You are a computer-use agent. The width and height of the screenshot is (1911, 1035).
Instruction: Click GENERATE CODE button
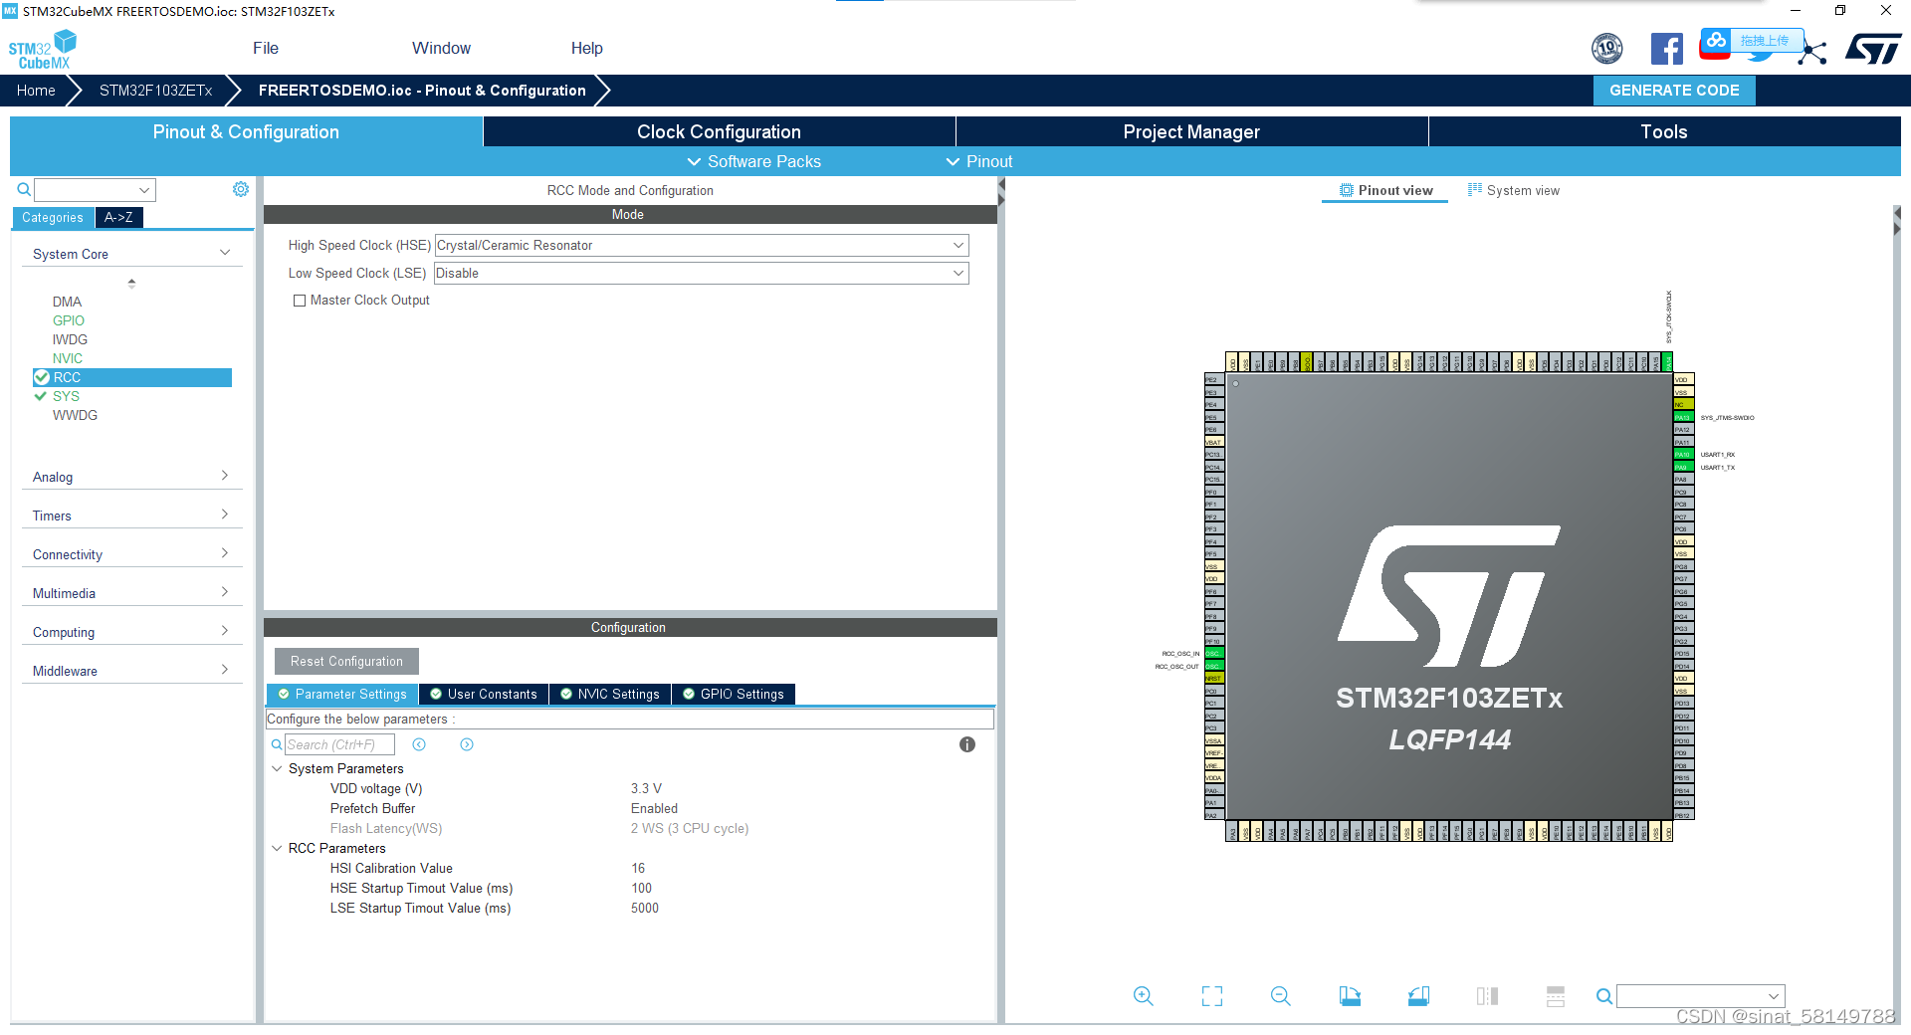click(x=1674, y=90)
